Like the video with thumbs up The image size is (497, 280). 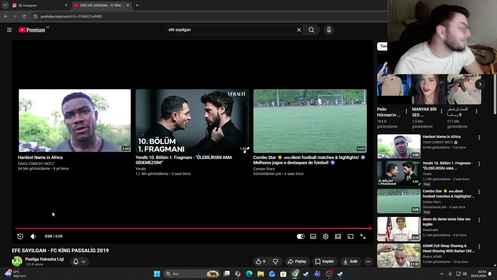[x=261, y=261]
